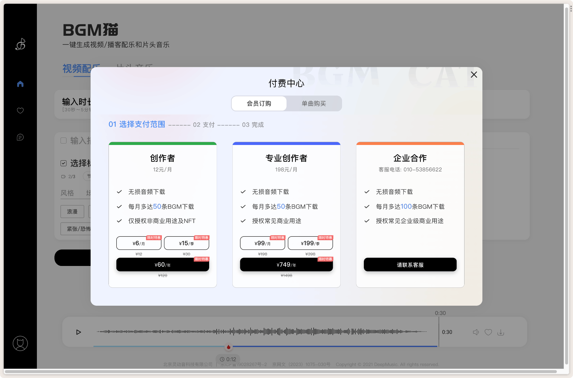Mute the player volume speaker icon
Viewport: 573px width, 378px height.
[476, 332]
